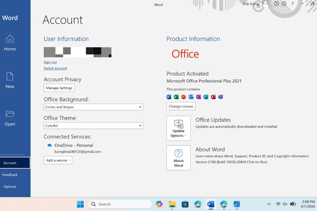Viewport: 317px width, 211px height.
Task: Click the OneDrive cloud icon
Action: [49, 145]
